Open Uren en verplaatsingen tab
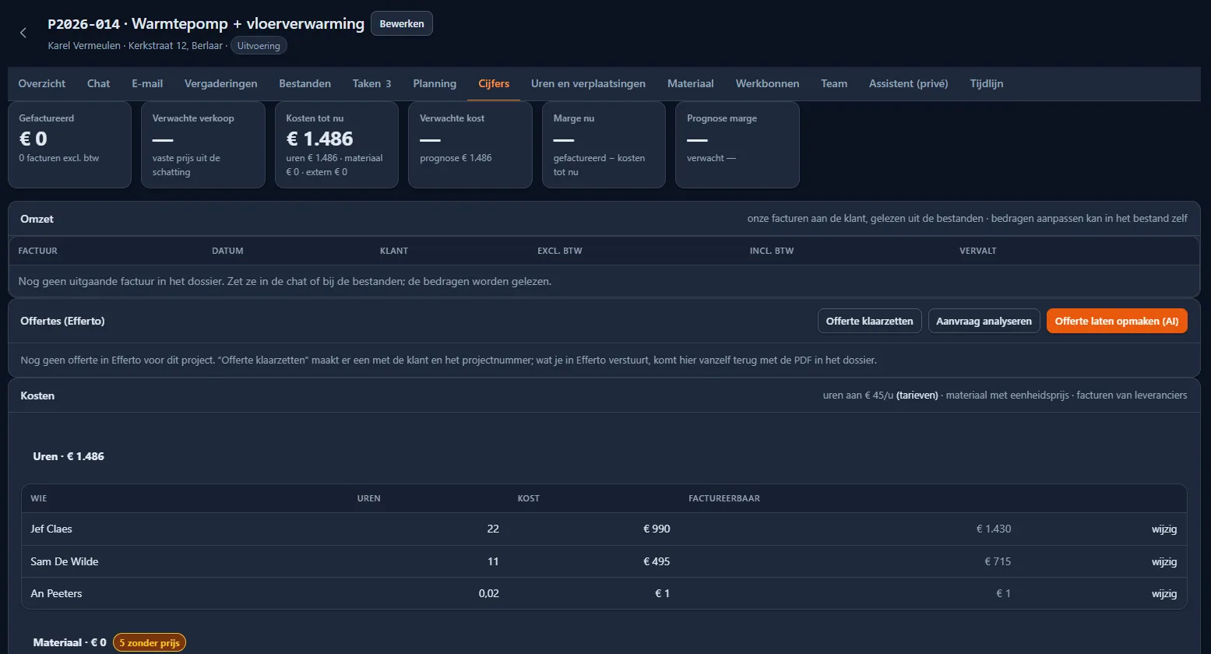The width and height of the screenshot is (1211, 654). tap(588, 83)
